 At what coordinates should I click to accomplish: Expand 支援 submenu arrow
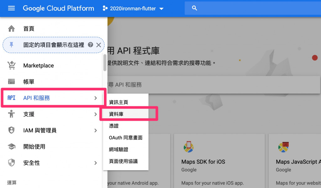96,114
